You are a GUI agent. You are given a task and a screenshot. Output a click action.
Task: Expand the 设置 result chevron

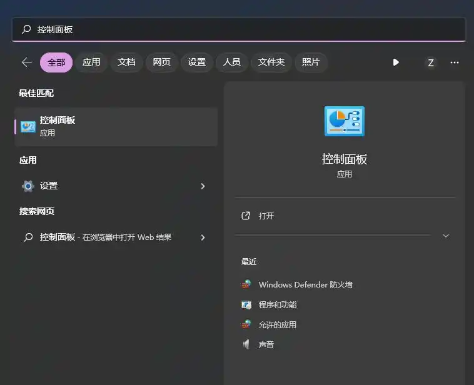(x=203, y=186)
